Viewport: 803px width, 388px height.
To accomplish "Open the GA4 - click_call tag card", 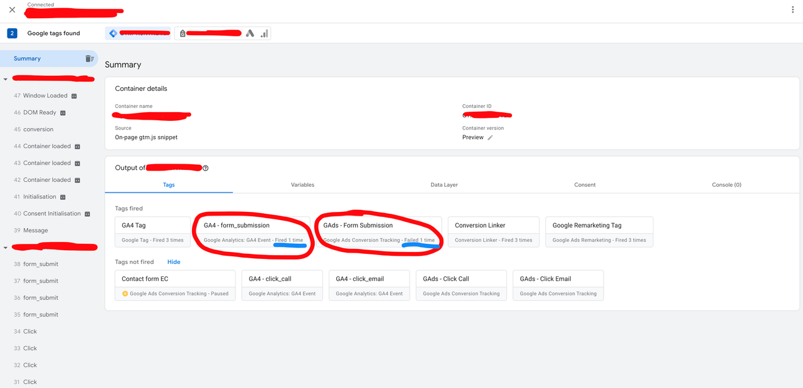I will [x=282, y=285].
